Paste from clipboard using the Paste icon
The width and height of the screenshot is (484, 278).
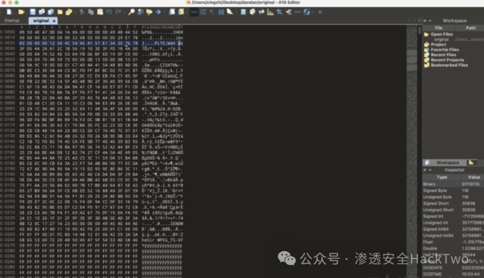pos(100,12)
